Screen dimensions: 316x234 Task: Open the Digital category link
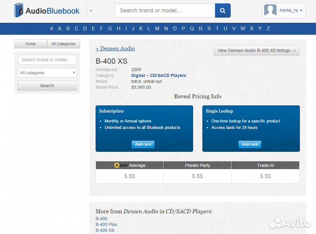pyautogui.click(x=138, y=76)
